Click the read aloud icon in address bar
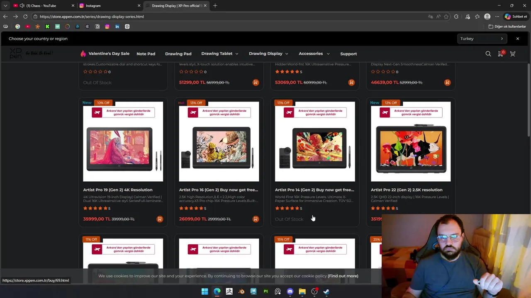531x298 pixels. pyautogui.click(x=438, y=17)
